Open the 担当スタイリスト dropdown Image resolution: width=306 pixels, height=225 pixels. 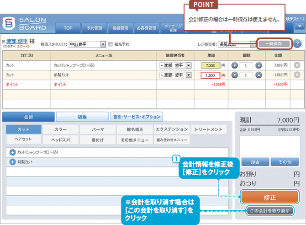[x=103, y=44]
